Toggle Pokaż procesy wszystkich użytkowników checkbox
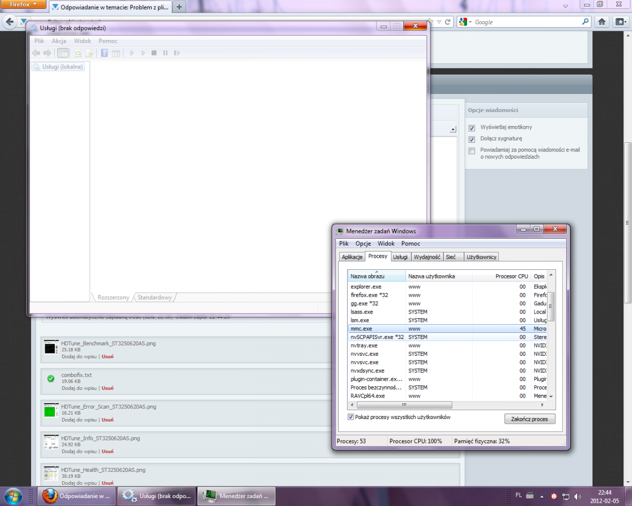Screen dimensions: 632x506 coord(351,417)
